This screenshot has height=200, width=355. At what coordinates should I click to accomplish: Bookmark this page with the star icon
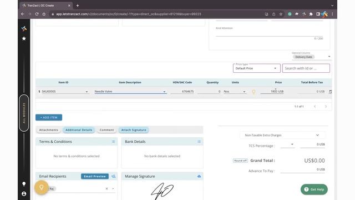[281, 14]
